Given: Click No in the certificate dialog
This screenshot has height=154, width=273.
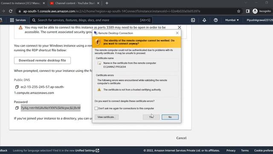Looking at the screenshot, I should tap(170, 117).
